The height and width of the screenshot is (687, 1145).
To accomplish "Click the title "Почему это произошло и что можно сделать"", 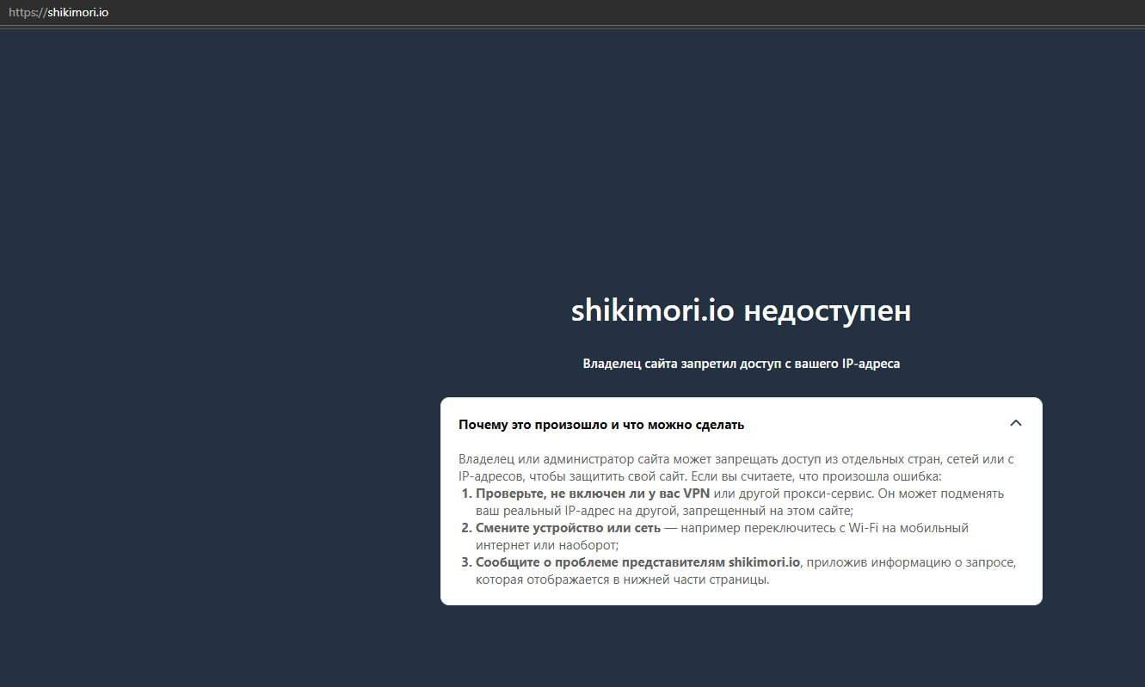I will tap(601, 425).
